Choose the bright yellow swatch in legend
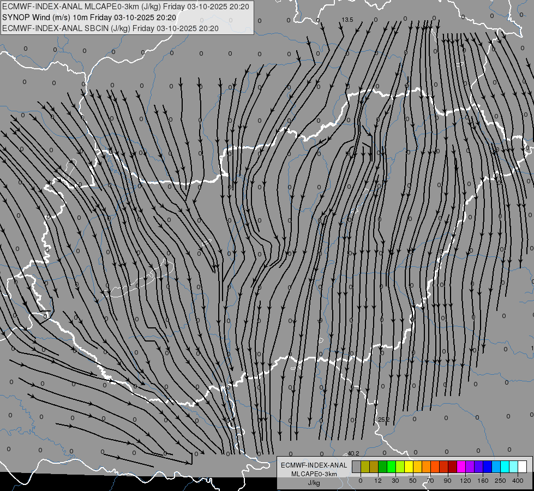 (x=409, y=466)
